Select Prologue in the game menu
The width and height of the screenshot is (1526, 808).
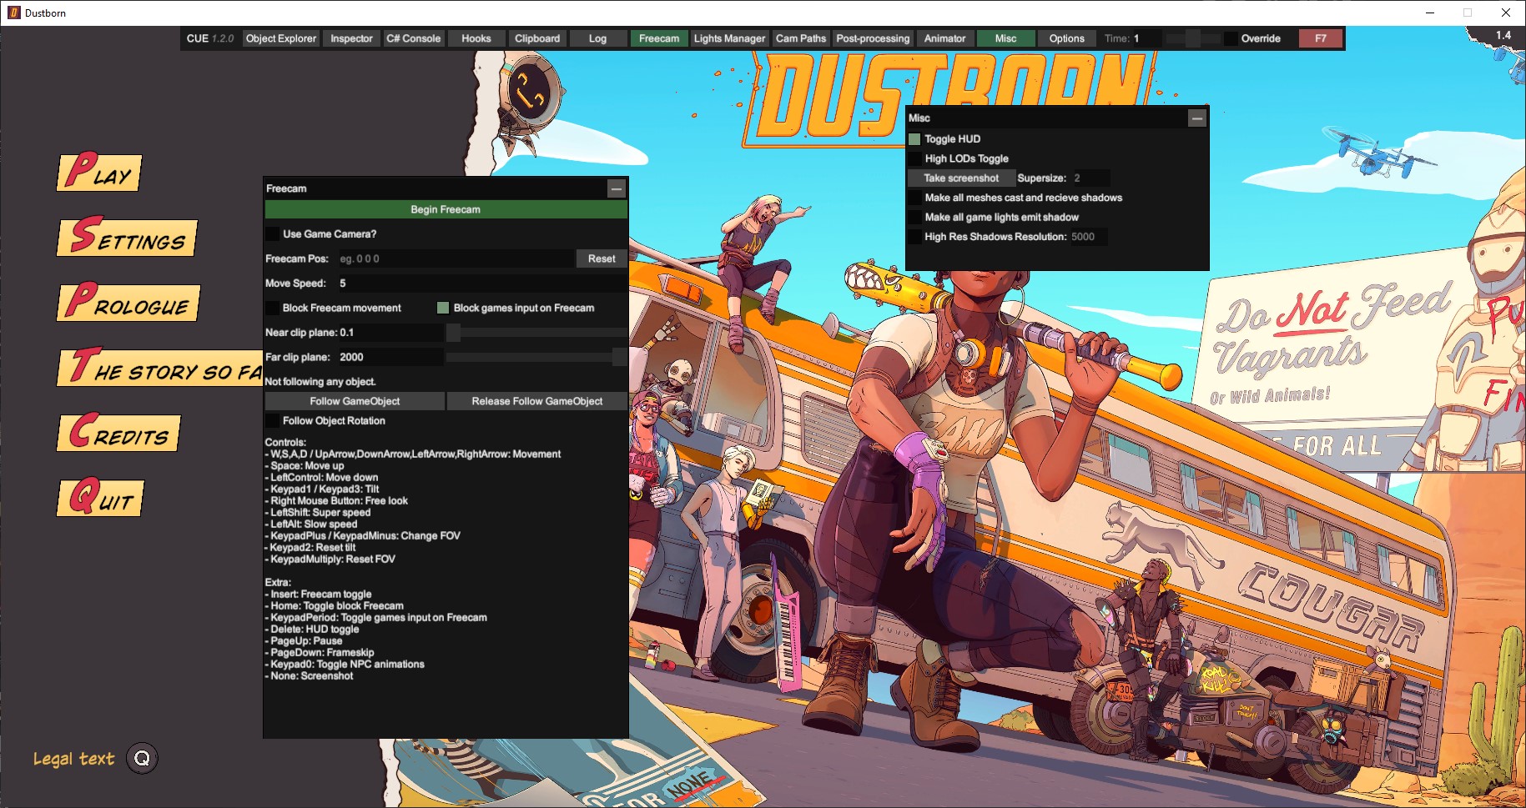[128, 303]
